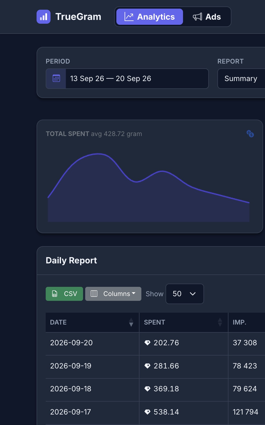Click the TrueGram logo icon

(44, 17)
